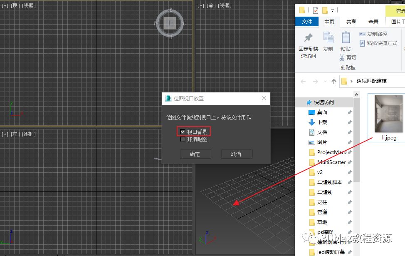Unpin v2 folder using its pin icon
The height and width of the screenshot is (256, 405).
coord(349,172)
